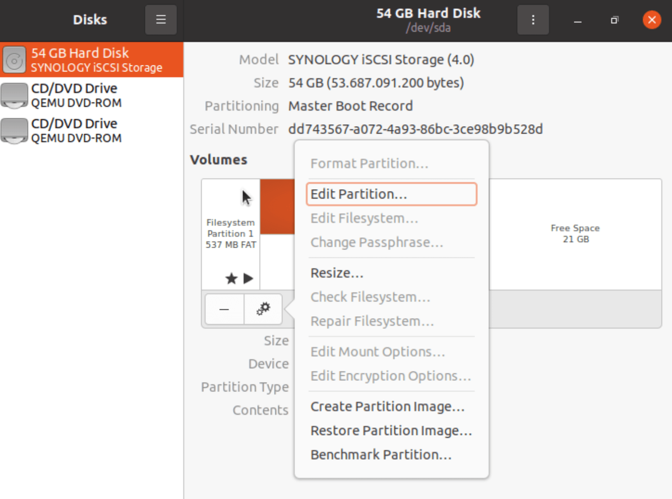Image resolution: width=672 pixels, height=499 pixels.
Task: Click the Device label below volumes
Action: (268, 364)
